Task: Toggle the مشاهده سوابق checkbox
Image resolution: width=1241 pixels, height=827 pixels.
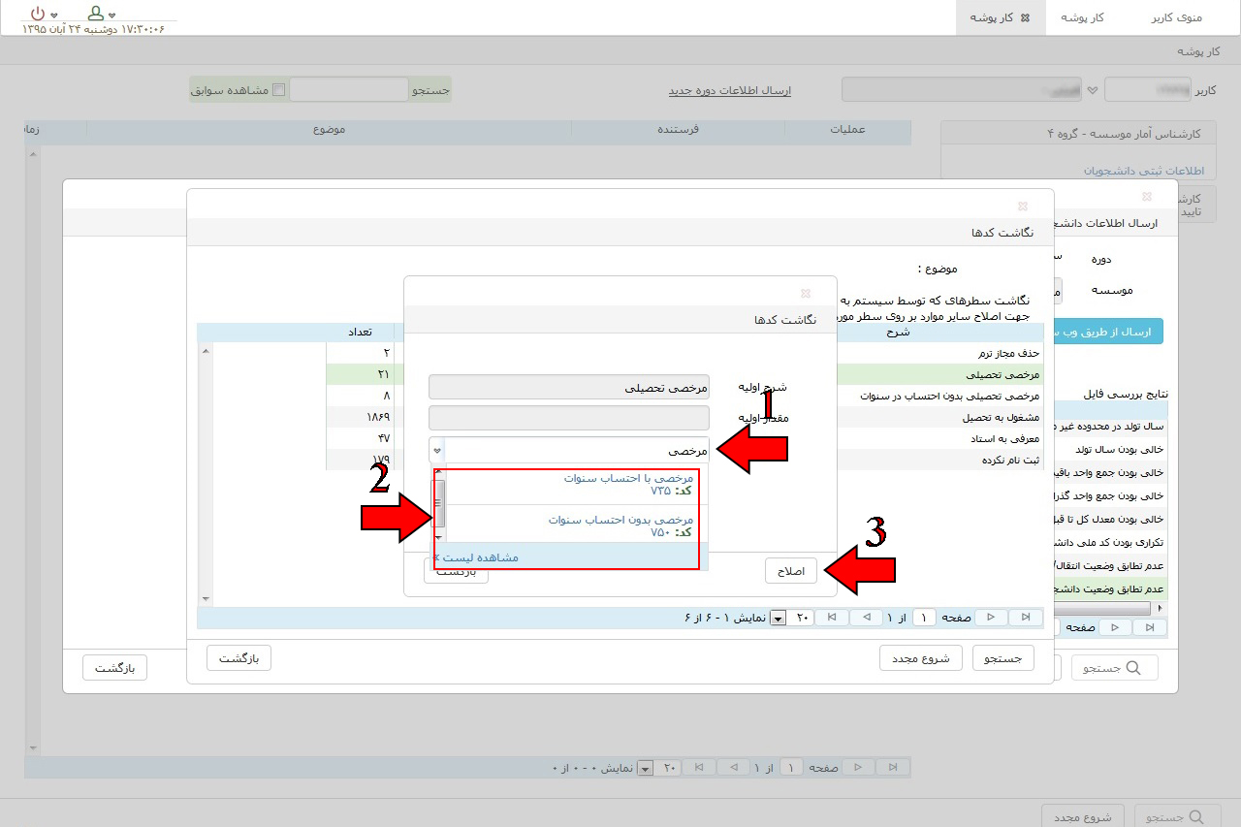Action: point(279,90)
